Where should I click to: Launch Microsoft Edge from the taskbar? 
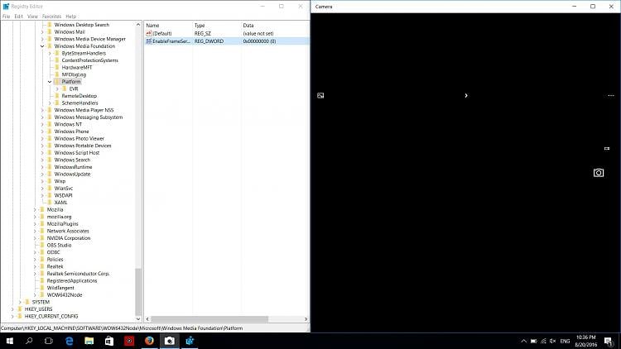tap(70, 341)
